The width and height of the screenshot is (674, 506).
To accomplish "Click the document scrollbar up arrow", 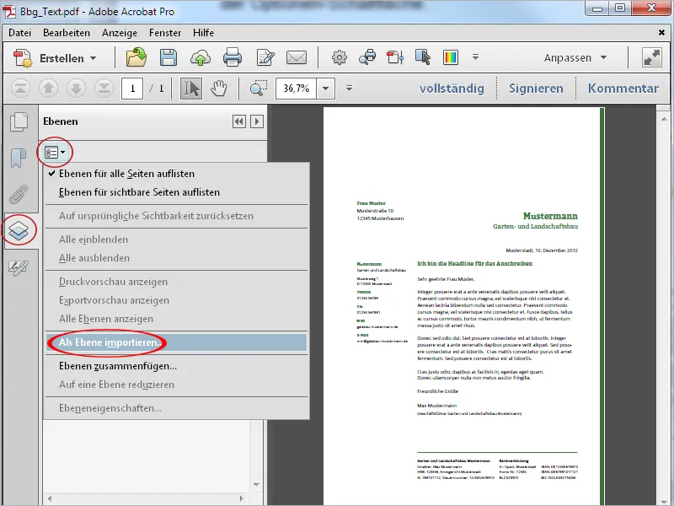I will pyautogui.click(x=663, y=119).
